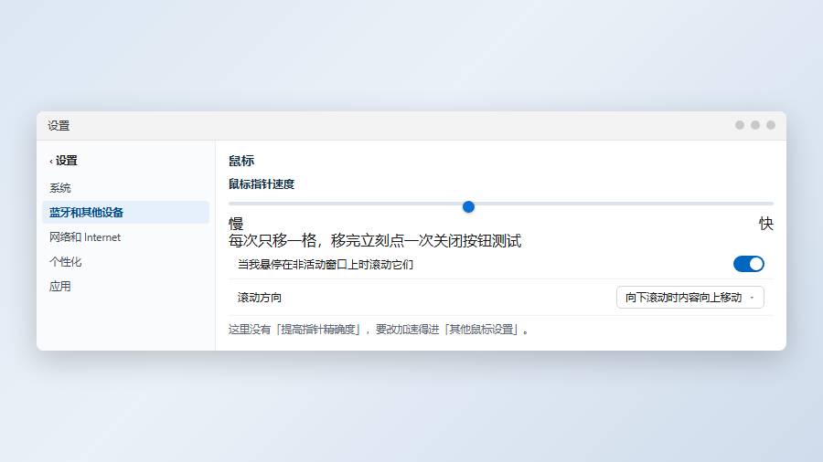Click the 鼠标指针速度 label
The height and width of the screenshot is (462, 823).
(262, 184)
